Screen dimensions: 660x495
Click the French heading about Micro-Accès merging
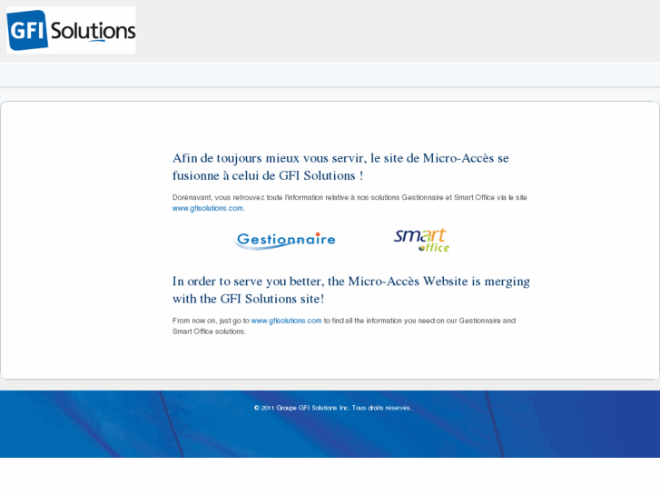tap(340, 167)
